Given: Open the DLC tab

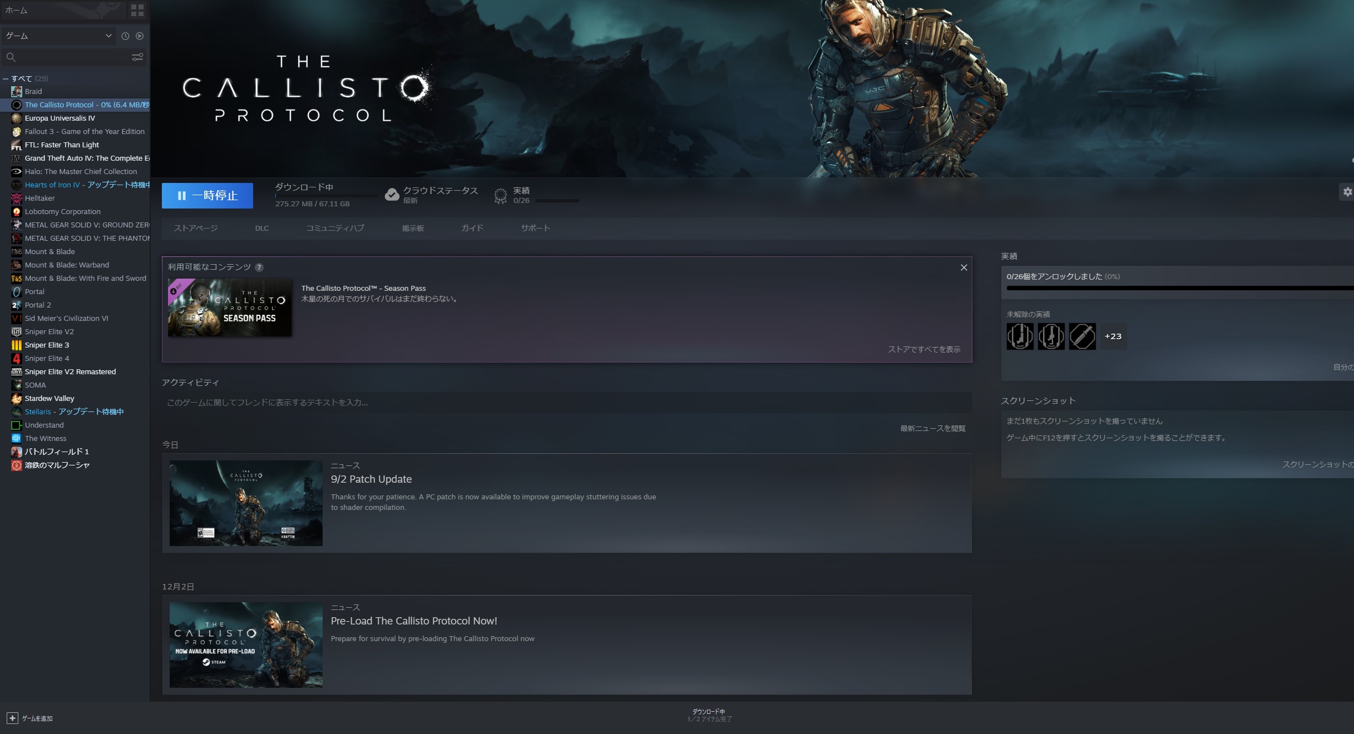Looking at the screenshot, I should pos(261,229).
